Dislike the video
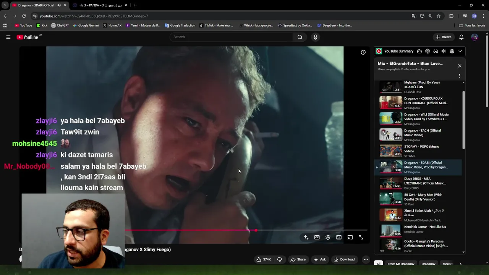Screen dimensions: 489x275 pos(280,259)
